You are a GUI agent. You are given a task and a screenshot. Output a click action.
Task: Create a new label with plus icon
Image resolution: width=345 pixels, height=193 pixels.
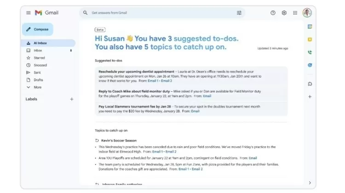(71, 99)
